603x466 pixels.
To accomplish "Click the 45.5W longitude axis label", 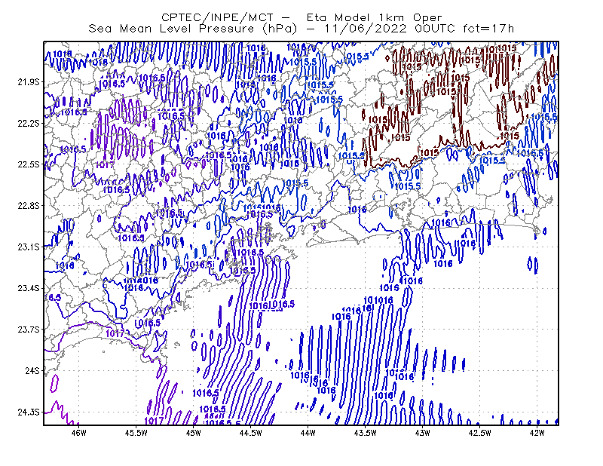I will click(x=136, y=433).
